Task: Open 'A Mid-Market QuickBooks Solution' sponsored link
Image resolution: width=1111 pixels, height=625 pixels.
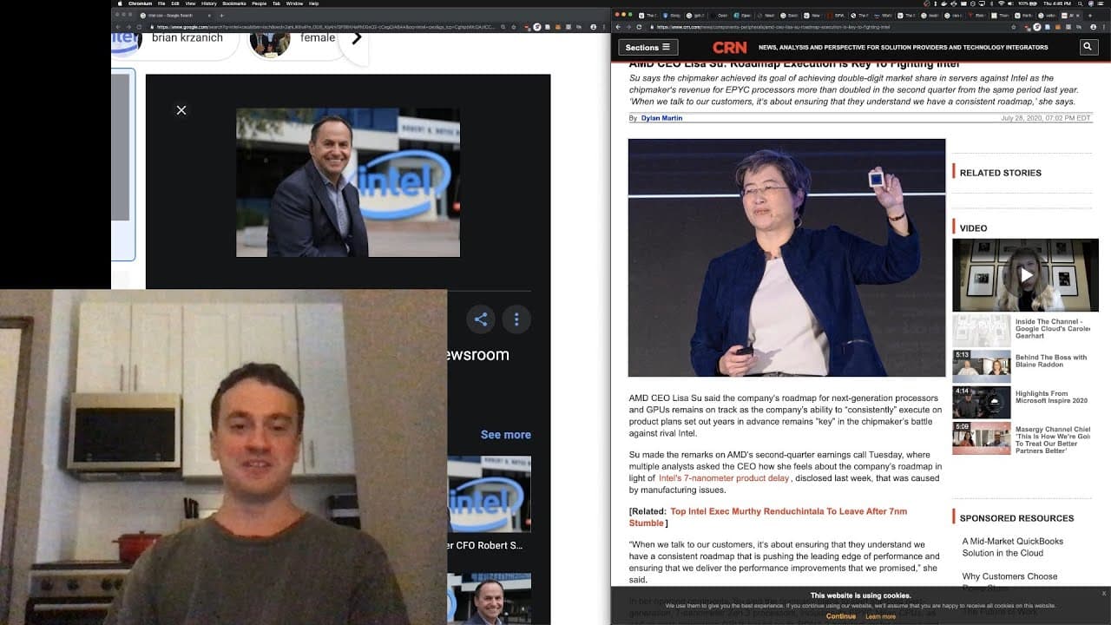Action: 1012,547
